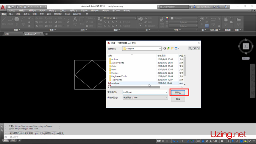Click the Cancel (取消) button
256x144 pixels.
click(x=178, y=99)
